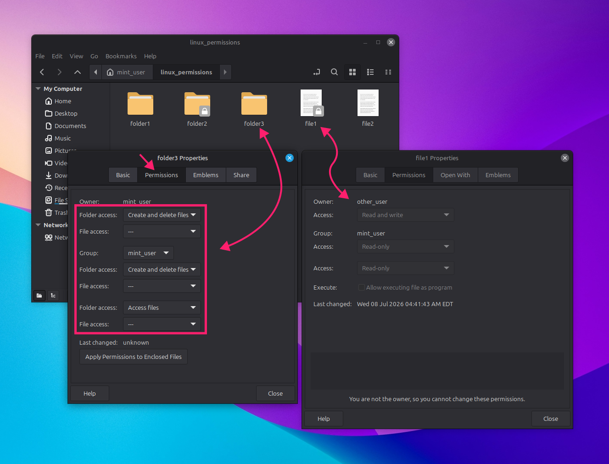Click Close in file1 Properties dialog
Screen dimensions: 609x464
(x=551, y=419)
